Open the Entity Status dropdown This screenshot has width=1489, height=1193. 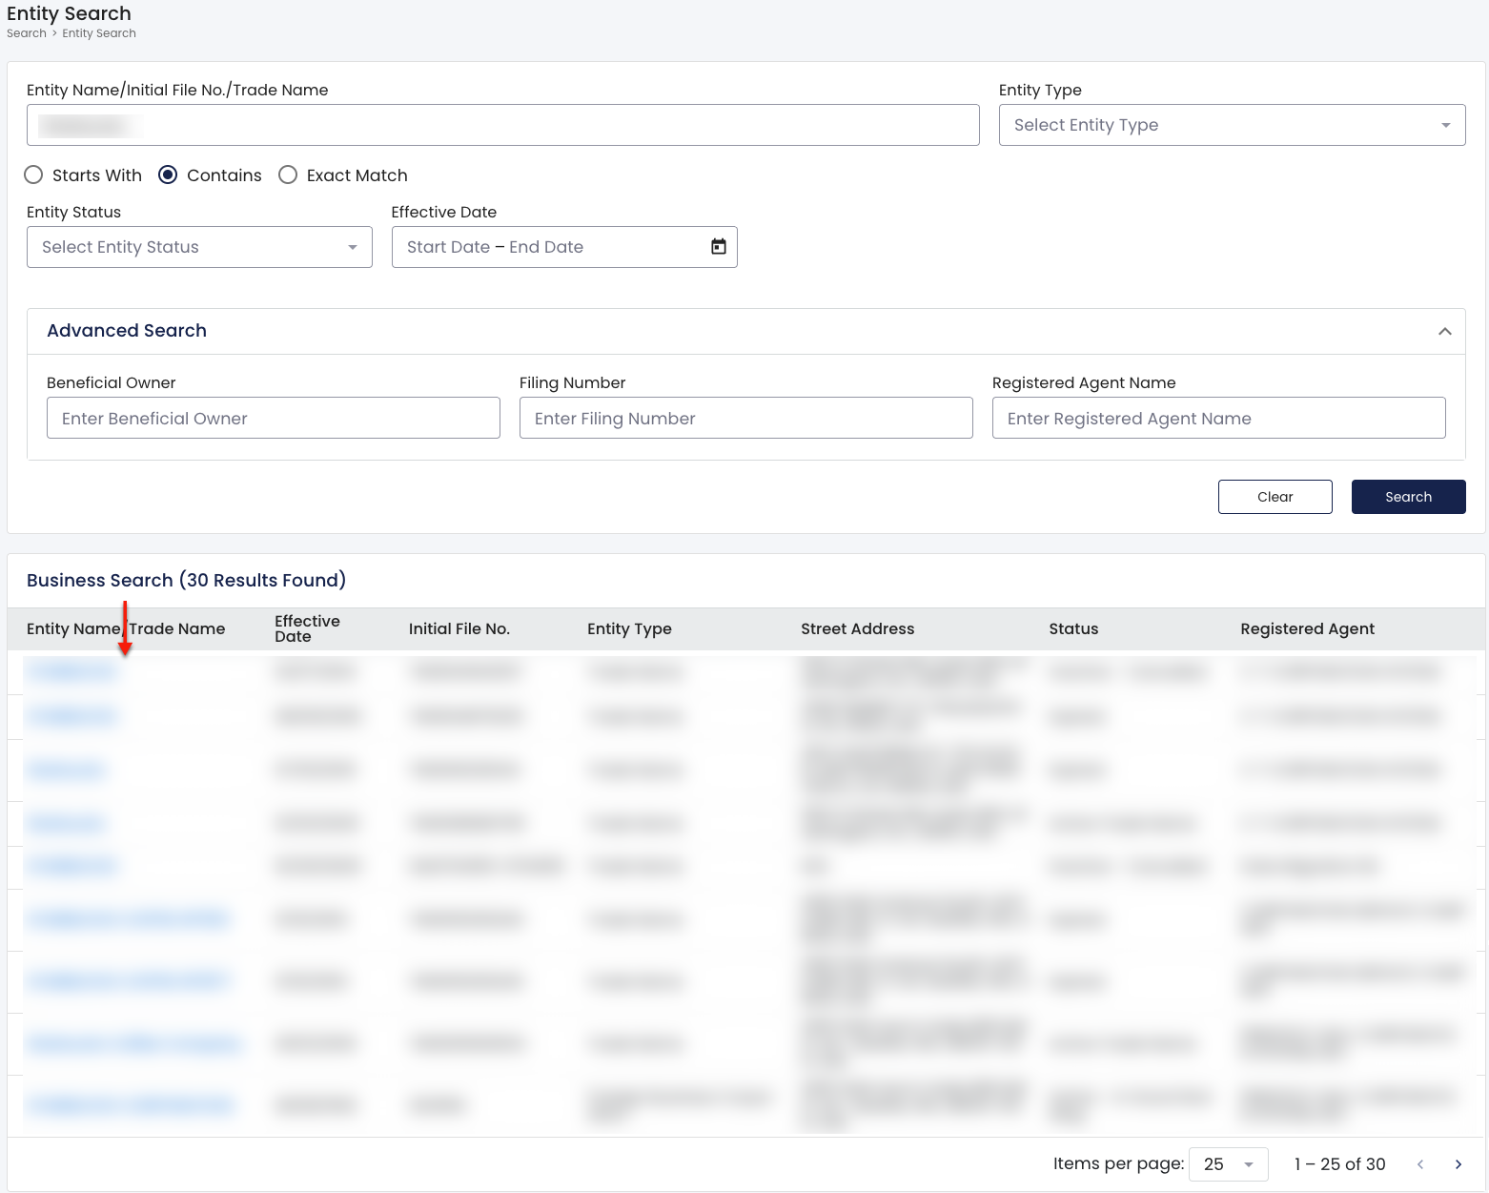coord(199,247)
